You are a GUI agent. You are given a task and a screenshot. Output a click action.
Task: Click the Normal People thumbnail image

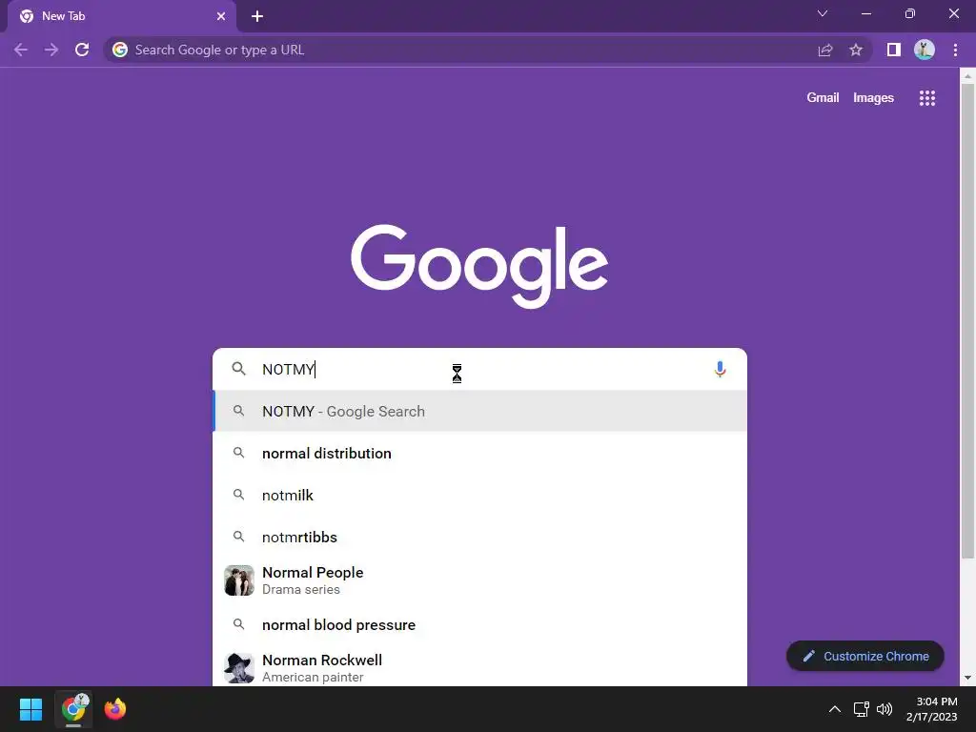tap(239, 580)
